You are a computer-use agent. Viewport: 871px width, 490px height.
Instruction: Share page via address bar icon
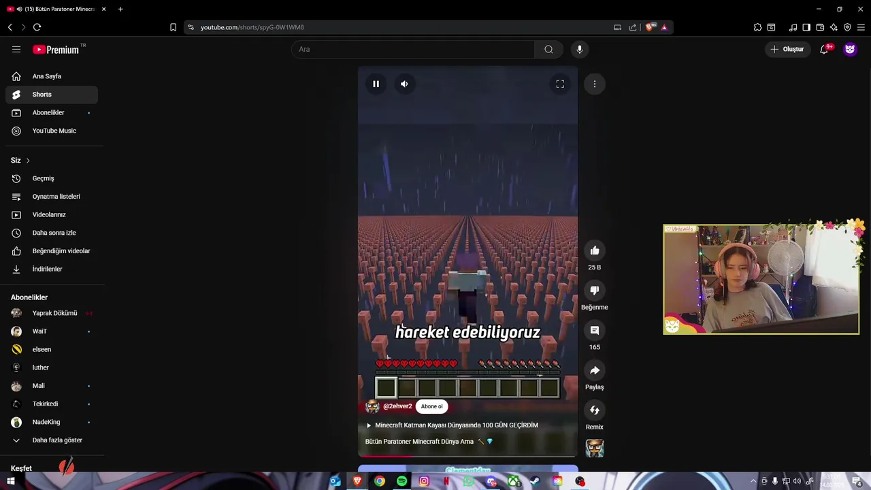(633, 27)
